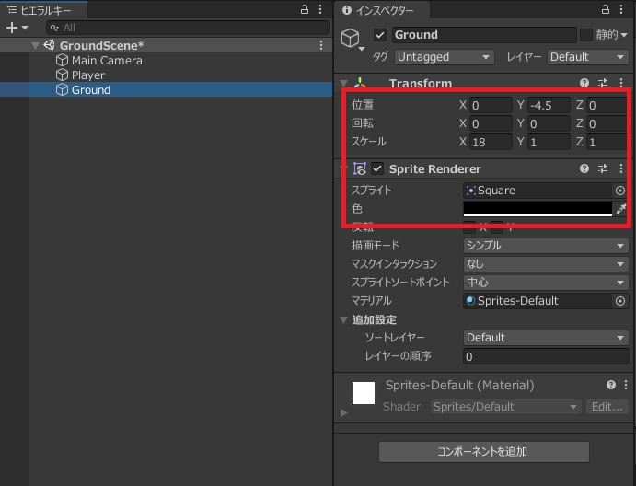Open the Untagged tag dropdown
This screenshot has height=486, width=636.
pyautogui.click(x=445, y=57)
